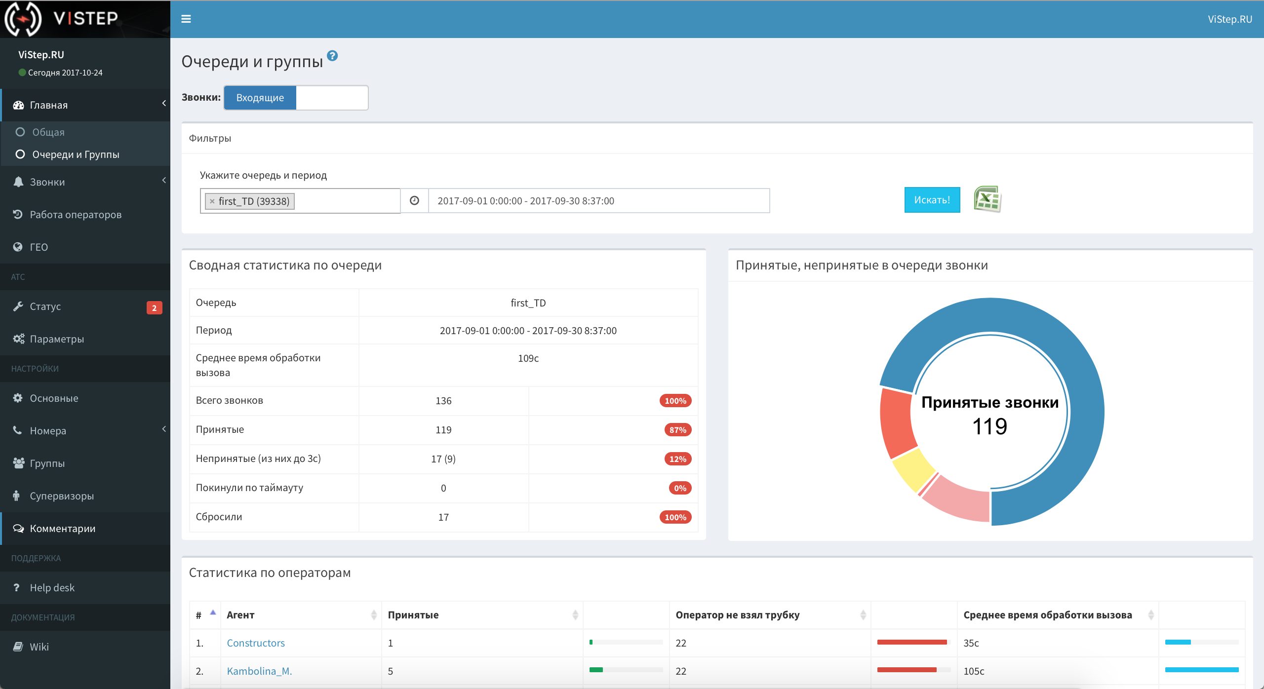1264x689 pixels.
Task: Click Сегодня 2017-10-24 status text
Action: click(65, 73)
